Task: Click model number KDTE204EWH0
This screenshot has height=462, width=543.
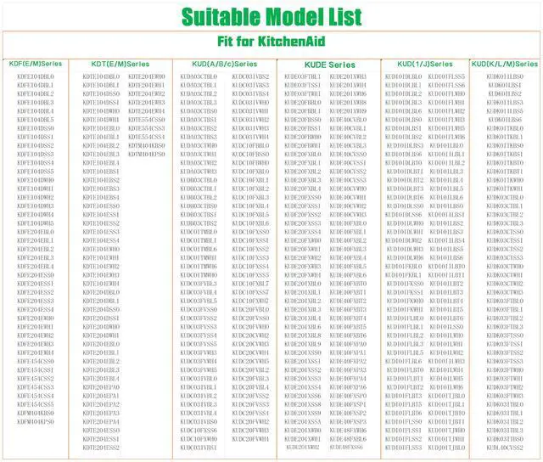Action: coord(147,76)
